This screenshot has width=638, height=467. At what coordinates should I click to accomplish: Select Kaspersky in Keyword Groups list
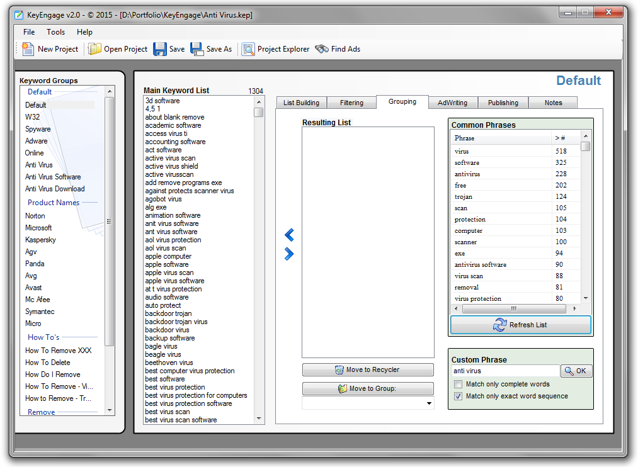40,240
